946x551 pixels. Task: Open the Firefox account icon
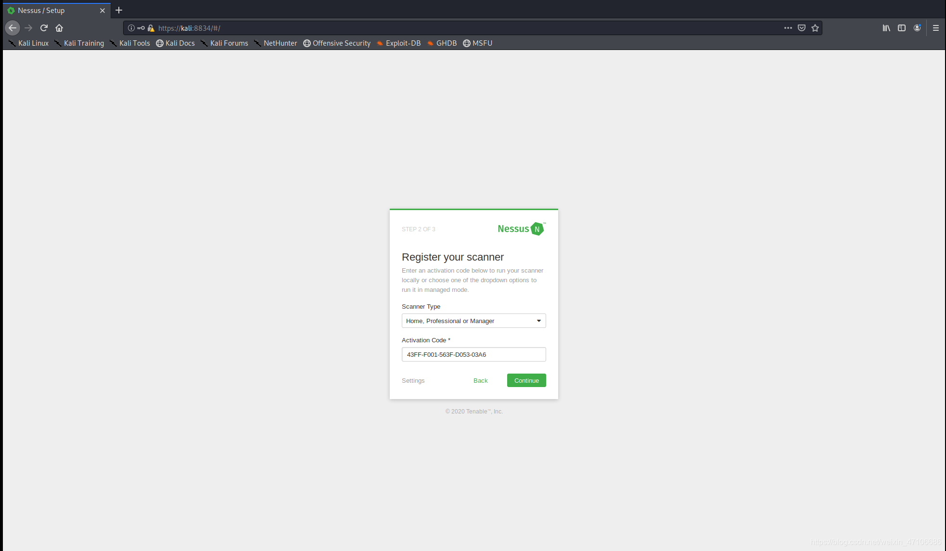click(x=917, y=28)
